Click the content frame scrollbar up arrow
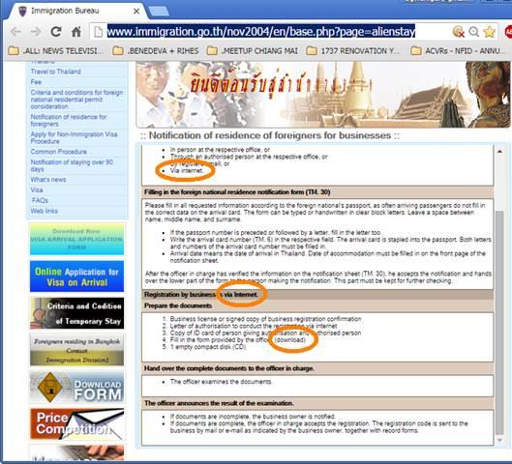Viewport: 512px width, 464px height. pyautogui.click(x=499, y=152)
